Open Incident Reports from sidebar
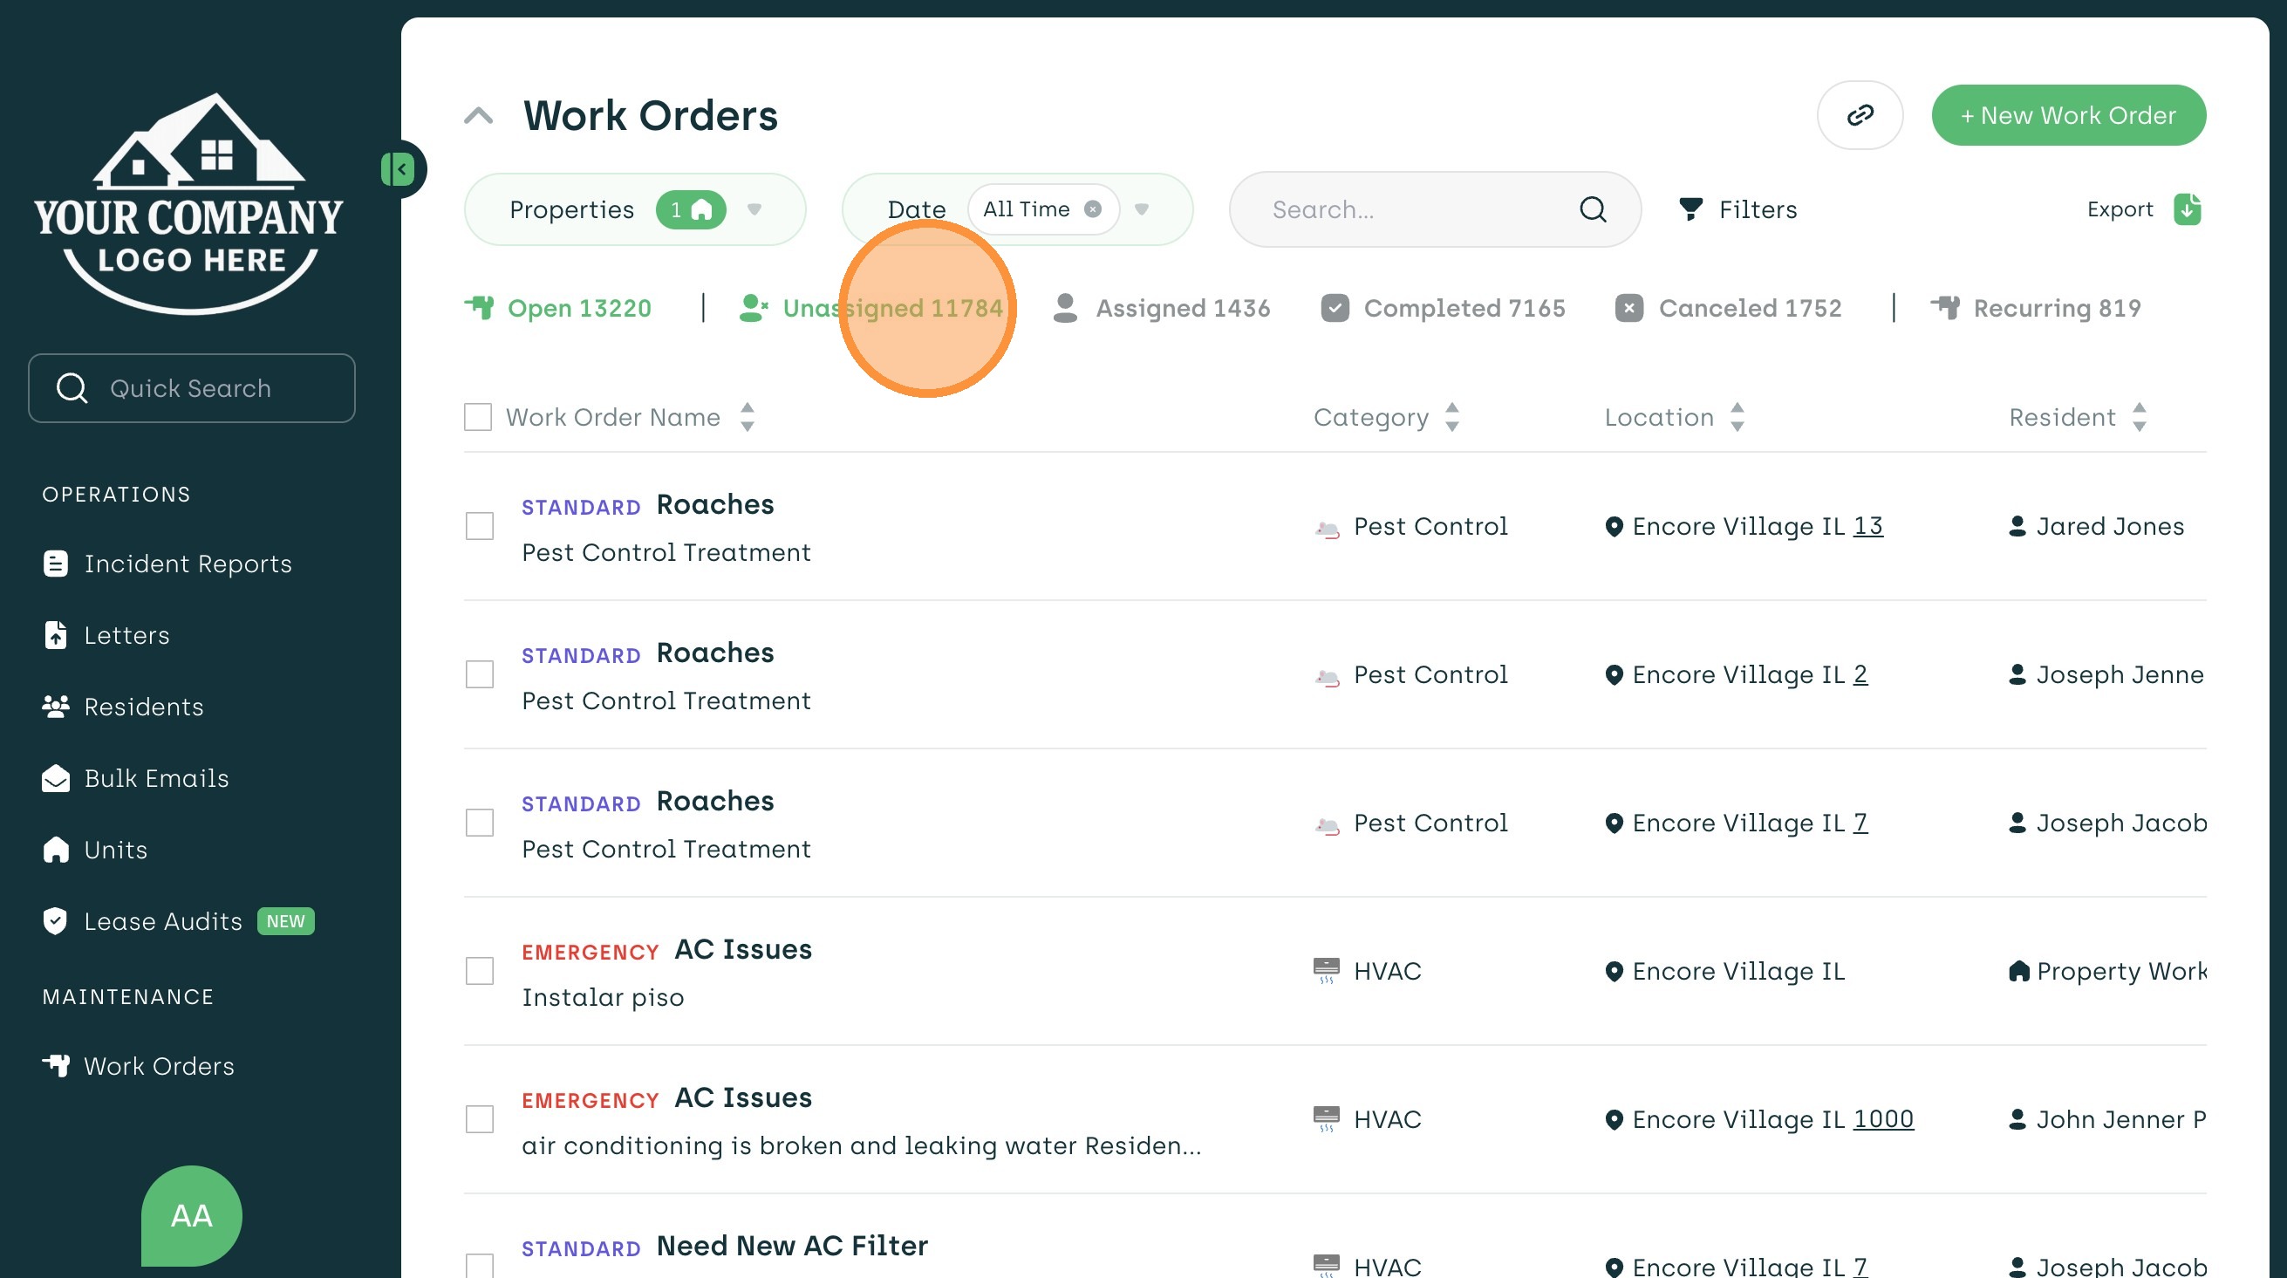 [x=188, y=564]
